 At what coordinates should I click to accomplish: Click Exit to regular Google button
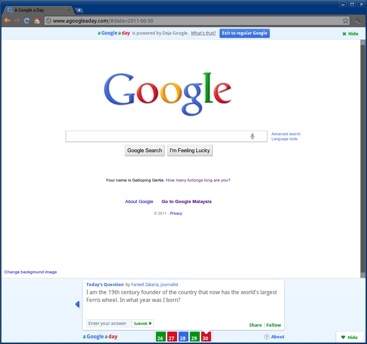[245, 33]
